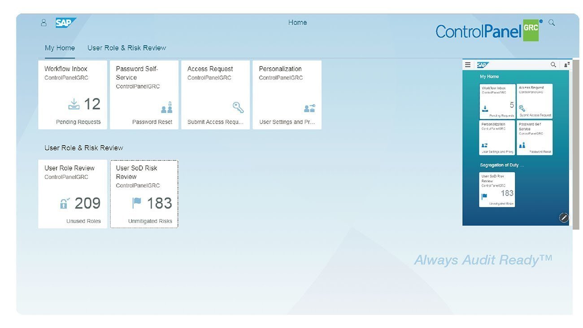583x328 pixels.
Task: Click the "Pending Requests" label under the 12 count
Action: pyautogui.click(x=78, y=122)
